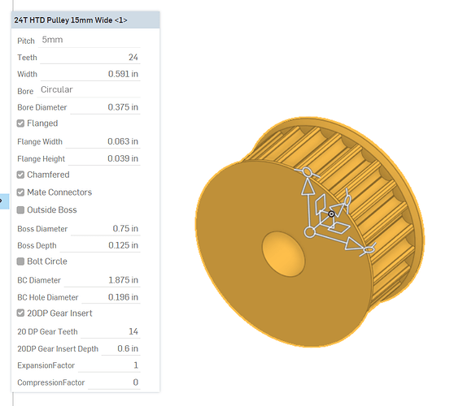Select the Boss Diameter field
Image resolution: width=467 pixels, height=406 pixels.
[106, 228]
